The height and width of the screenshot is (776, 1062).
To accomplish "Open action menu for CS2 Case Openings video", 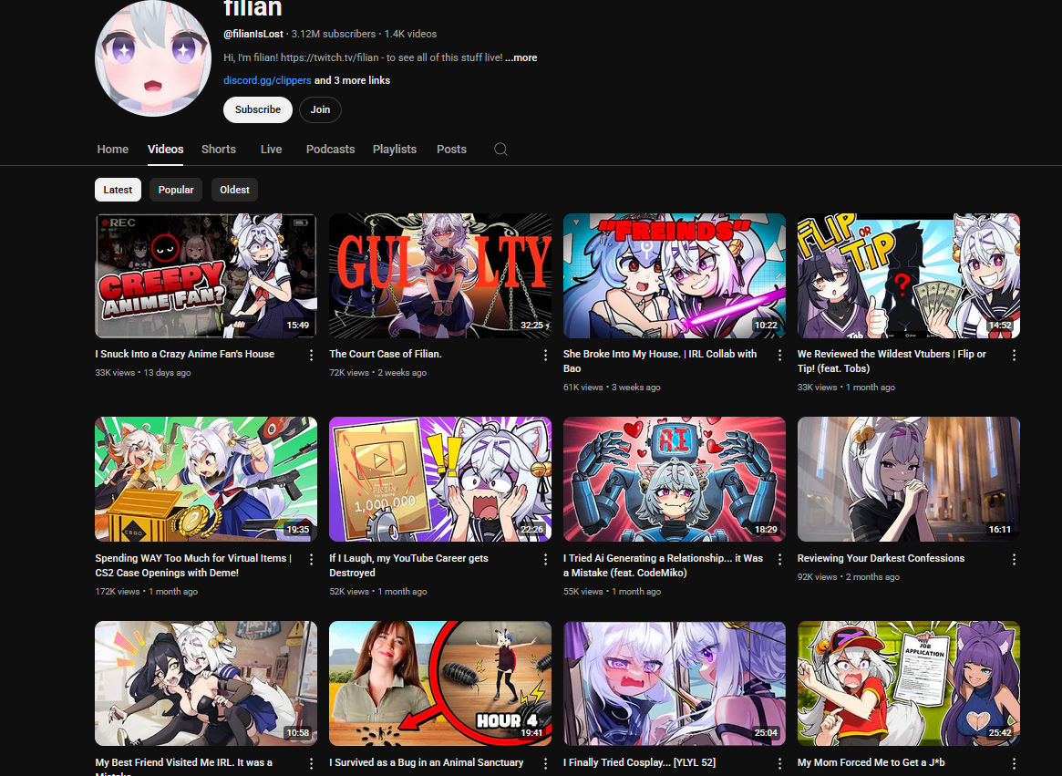I will coord(311,559).
